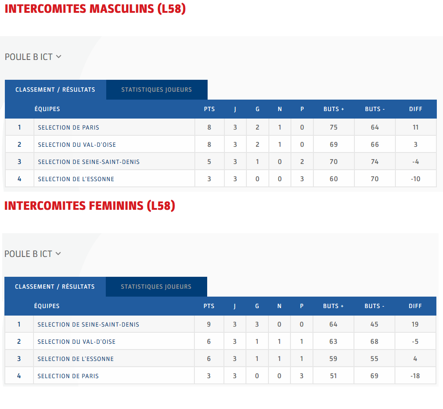Click PTS column header in masculins table
443x409 pixels.
pos(209,109)
